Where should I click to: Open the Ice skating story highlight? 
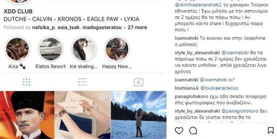point(84,49)
